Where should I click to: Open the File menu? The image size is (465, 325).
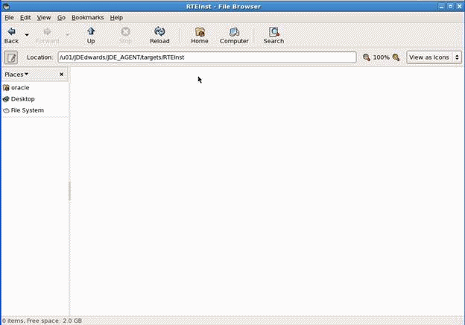(x=9, y=17)
